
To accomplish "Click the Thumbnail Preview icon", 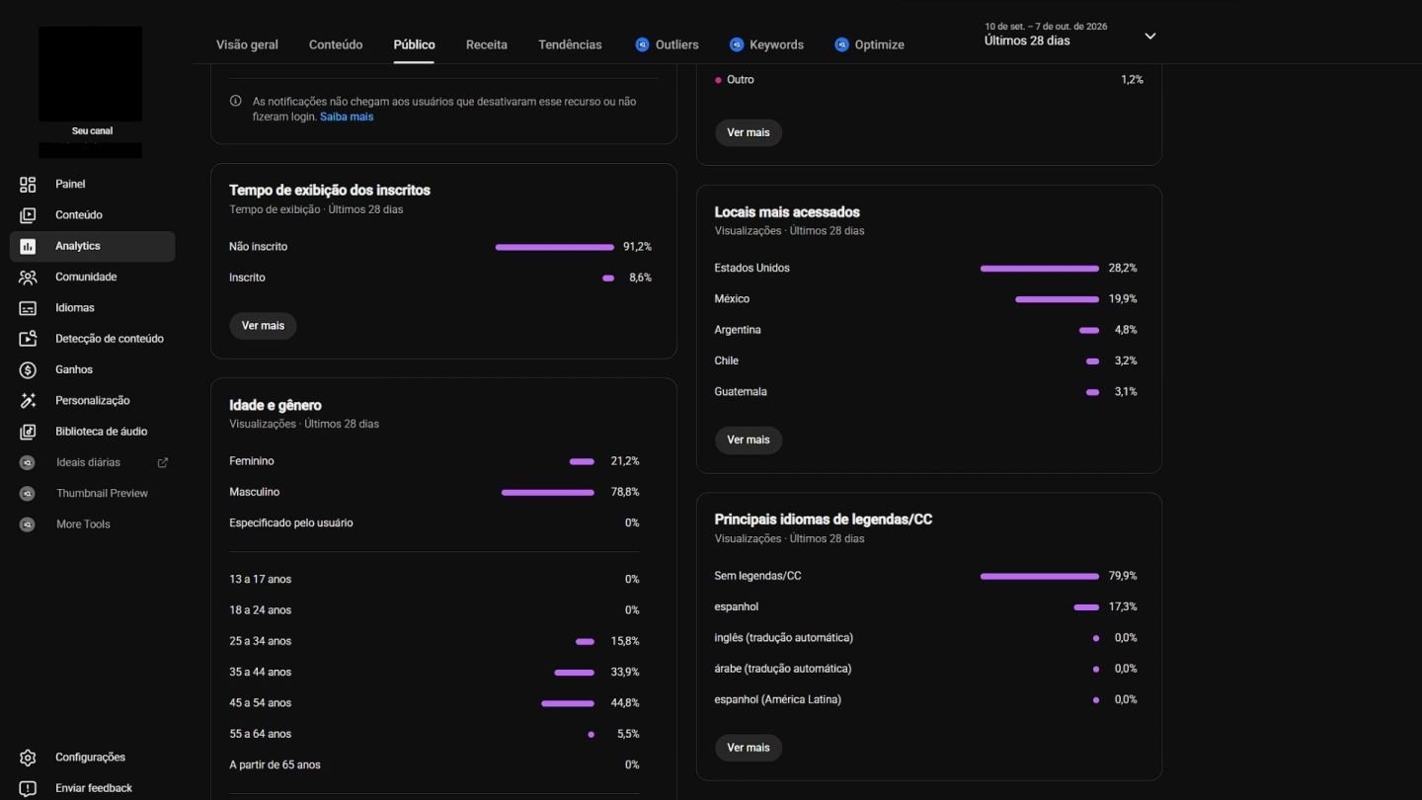I will [x=28, y=494].
